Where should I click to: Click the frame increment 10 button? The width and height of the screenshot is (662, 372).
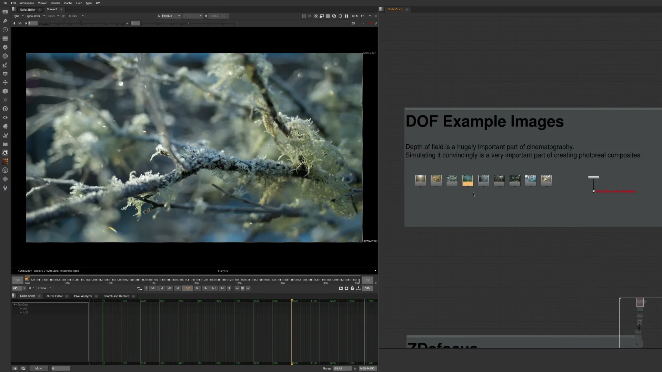[242, 288]
